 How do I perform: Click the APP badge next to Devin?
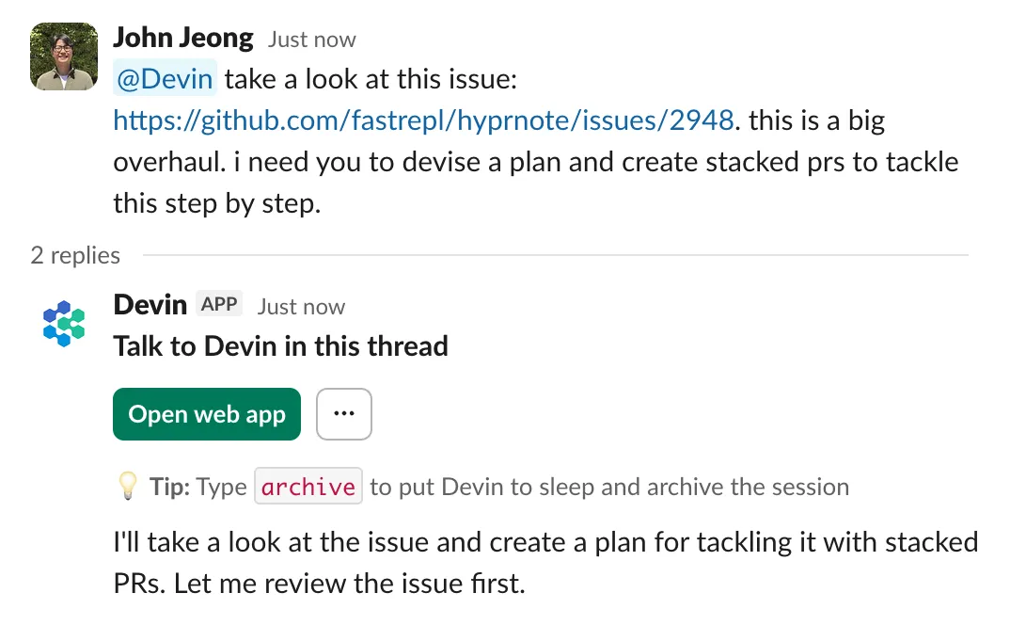219,305
